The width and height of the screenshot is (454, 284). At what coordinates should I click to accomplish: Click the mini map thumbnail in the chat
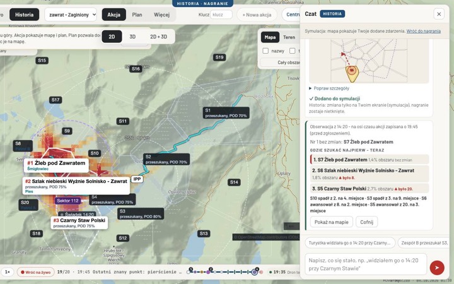(369, 61)
